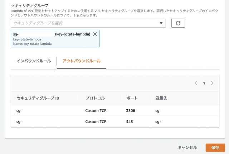The height and width of the screenshot is (154, 229).
Task: Click the destination sg- of 443 rule
Action: pyautogui.click(x=158, y=122)
